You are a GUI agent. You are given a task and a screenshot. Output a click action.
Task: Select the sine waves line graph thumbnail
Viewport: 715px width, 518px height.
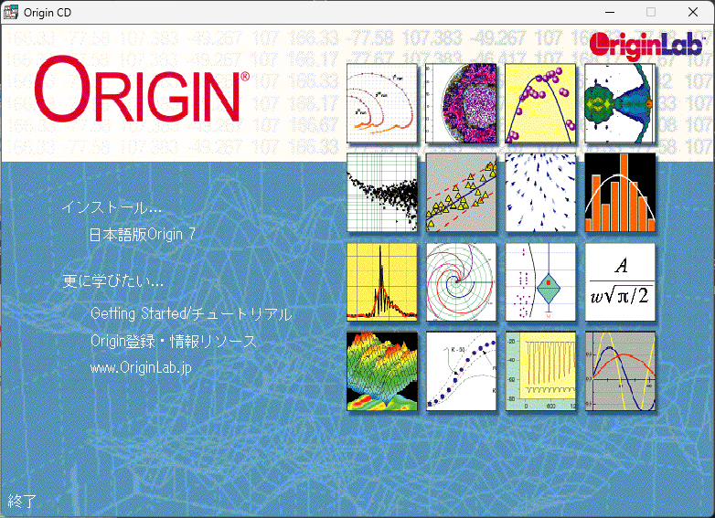point(620,371)
